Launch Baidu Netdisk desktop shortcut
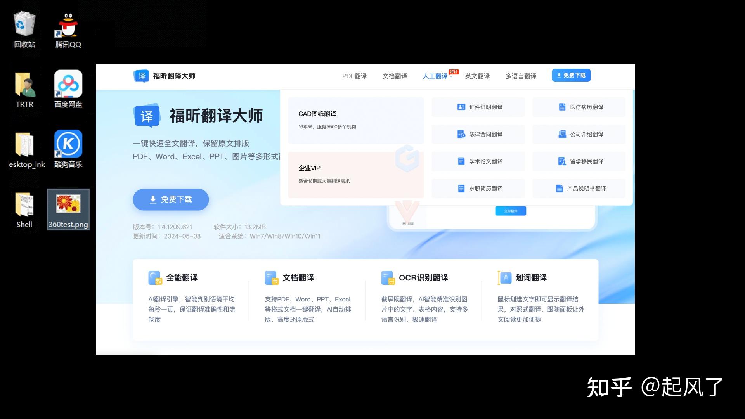 click(x=68, y=90)
